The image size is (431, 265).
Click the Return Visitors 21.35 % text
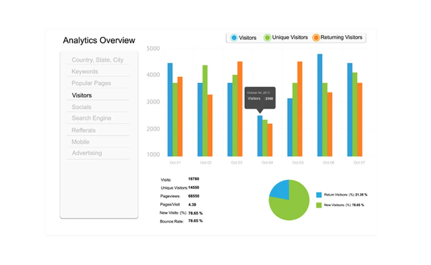point(346,195)
